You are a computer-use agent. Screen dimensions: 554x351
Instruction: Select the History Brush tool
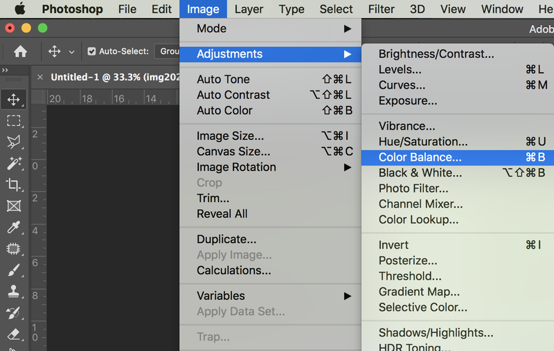(13, 313)
